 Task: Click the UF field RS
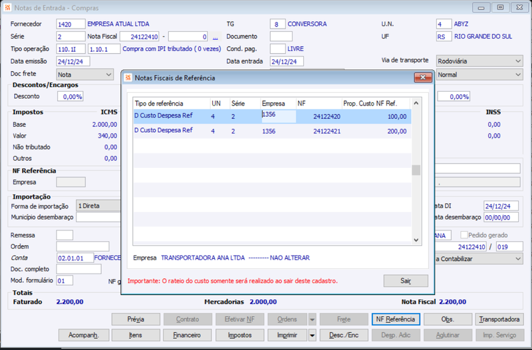click(x=444, y=37)
